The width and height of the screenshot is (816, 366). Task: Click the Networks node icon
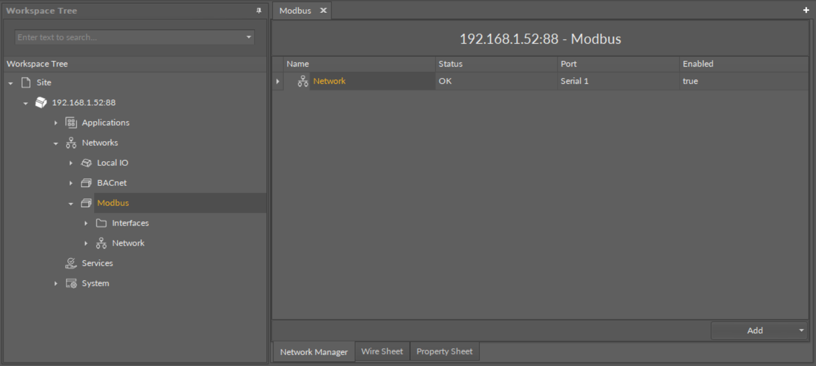71,143
